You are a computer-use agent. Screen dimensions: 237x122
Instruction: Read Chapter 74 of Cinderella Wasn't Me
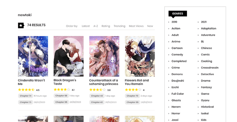click(x=25, y=96)
